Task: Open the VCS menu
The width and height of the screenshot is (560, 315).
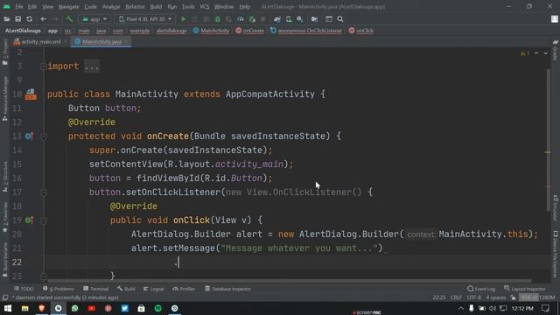Action: [205, 7]
